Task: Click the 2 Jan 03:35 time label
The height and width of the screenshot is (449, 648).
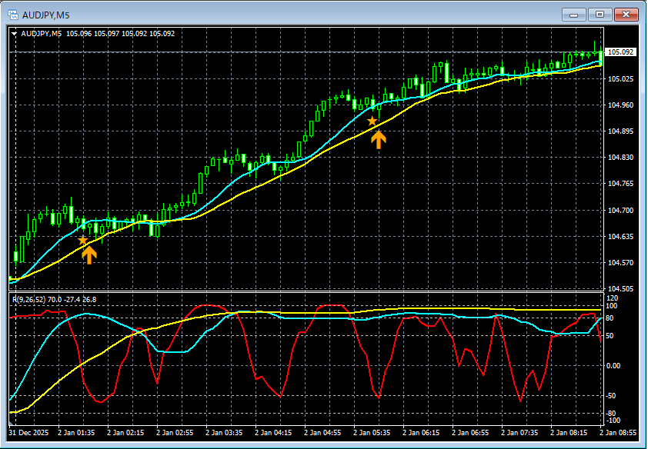Action: tap(225, 433)
